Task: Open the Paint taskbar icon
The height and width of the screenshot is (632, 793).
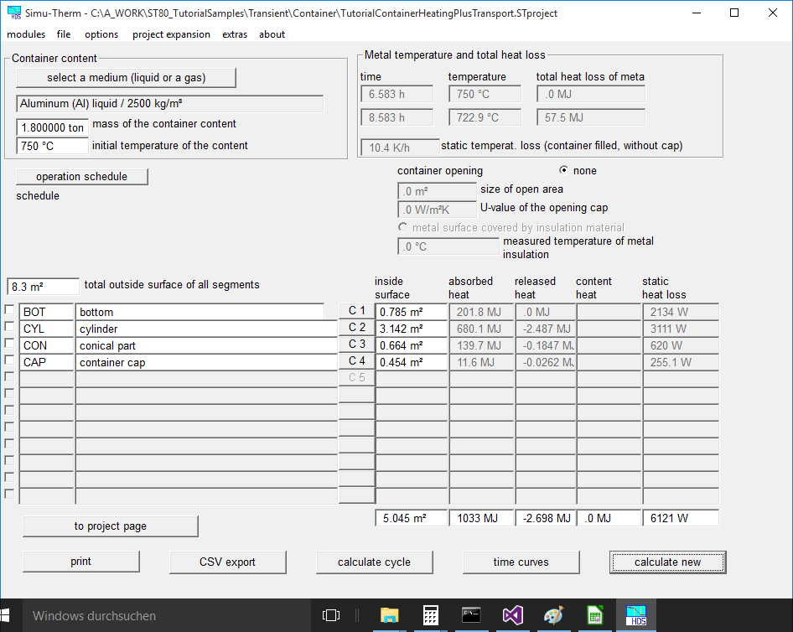Action: click(x=553, y=616)
